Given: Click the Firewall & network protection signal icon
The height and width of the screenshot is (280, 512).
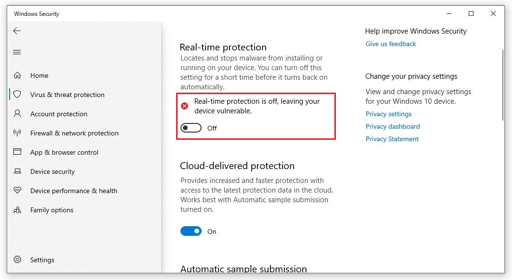Looking at the screenshot, I should point(17,133).
